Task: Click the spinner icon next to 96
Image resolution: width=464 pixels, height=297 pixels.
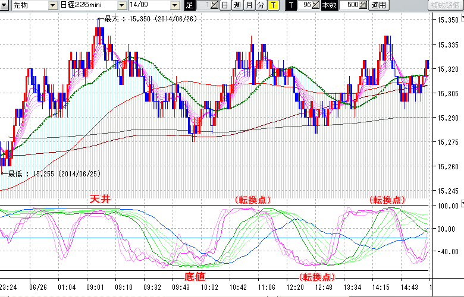Action: click(316, 5)
